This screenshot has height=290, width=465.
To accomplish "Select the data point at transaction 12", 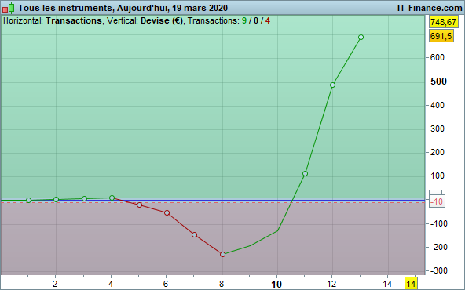I will click(x=332, y=85).
